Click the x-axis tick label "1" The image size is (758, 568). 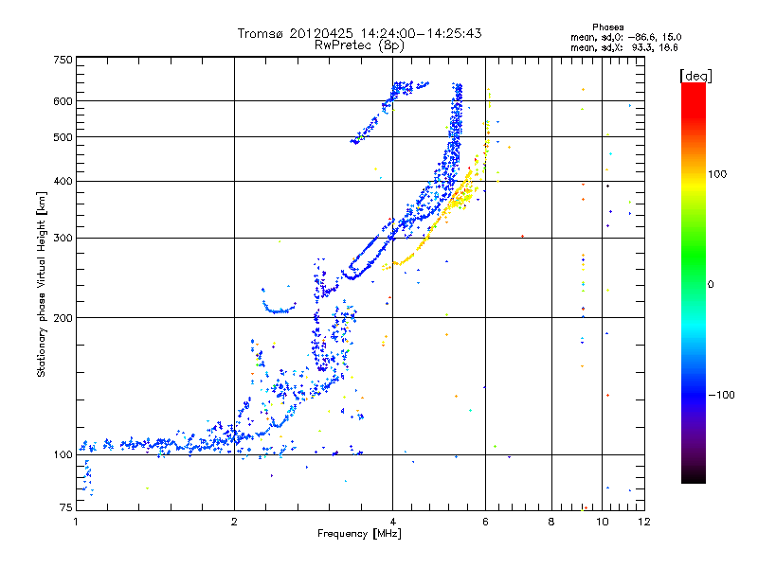(x=76, y=522)
